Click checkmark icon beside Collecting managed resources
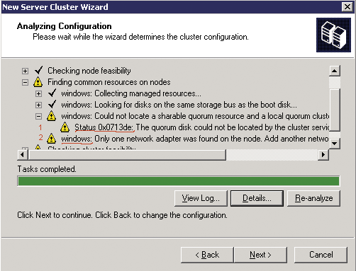356x271 pixels. 52,93
